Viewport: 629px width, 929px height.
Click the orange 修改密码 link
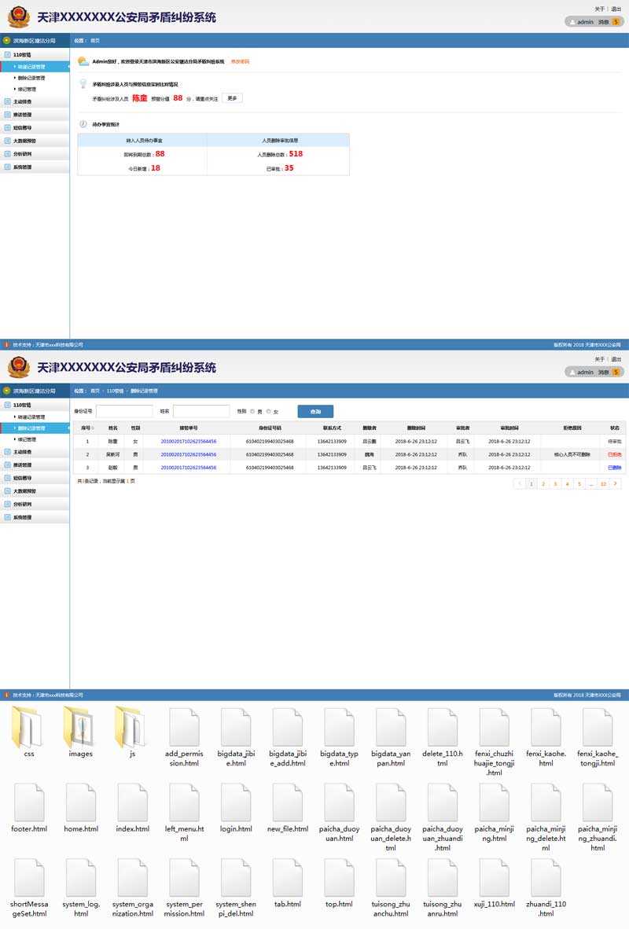[240, 61]
